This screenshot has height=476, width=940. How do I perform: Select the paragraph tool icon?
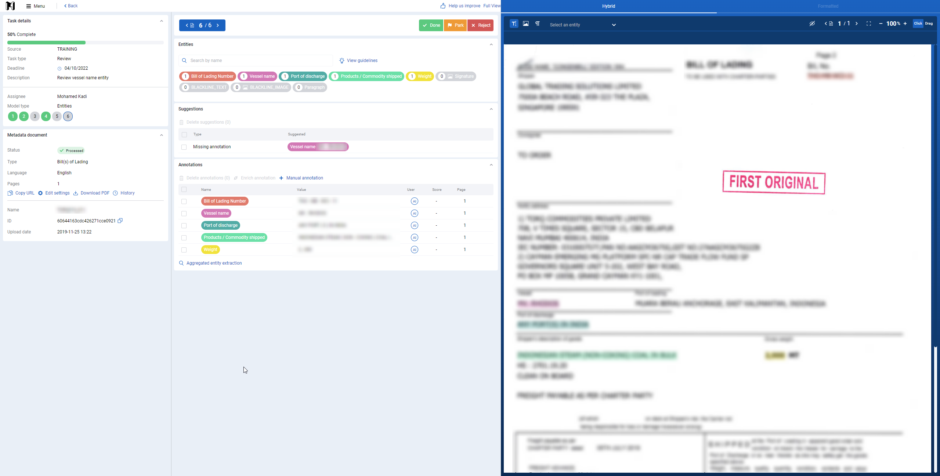(537, 23)
